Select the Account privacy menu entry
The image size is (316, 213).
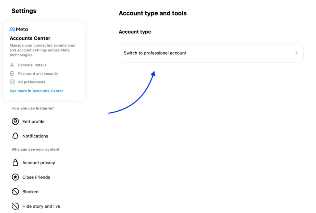click(x=39, y=162)
